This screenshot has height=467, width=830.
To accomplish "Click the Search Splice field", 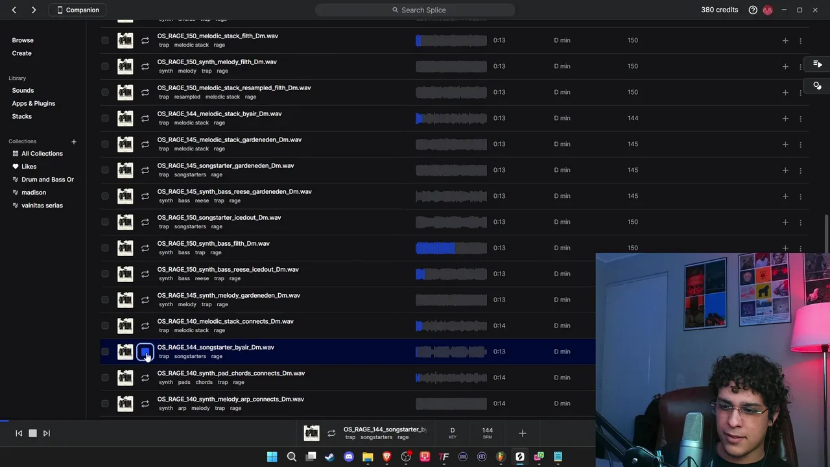I will pos(415,10).
